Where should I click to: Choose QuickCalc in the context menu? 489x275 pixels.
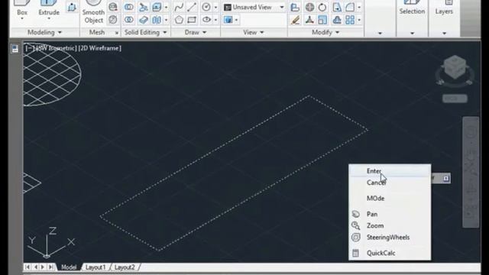[390, 253]
